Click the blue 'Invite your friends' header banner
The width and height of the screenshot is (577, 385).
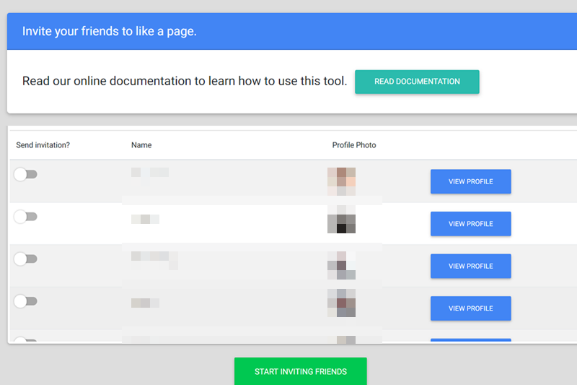coord(288,31)
